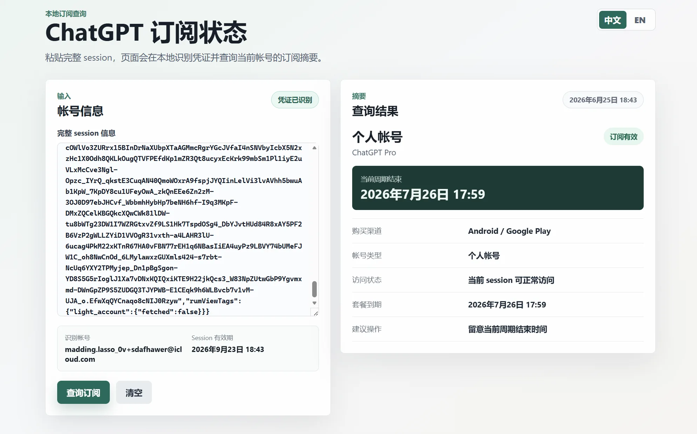Viewport: 697px width, 434px height.
Task: Click the textarea scrollbar down arrow
Action: 314,303
